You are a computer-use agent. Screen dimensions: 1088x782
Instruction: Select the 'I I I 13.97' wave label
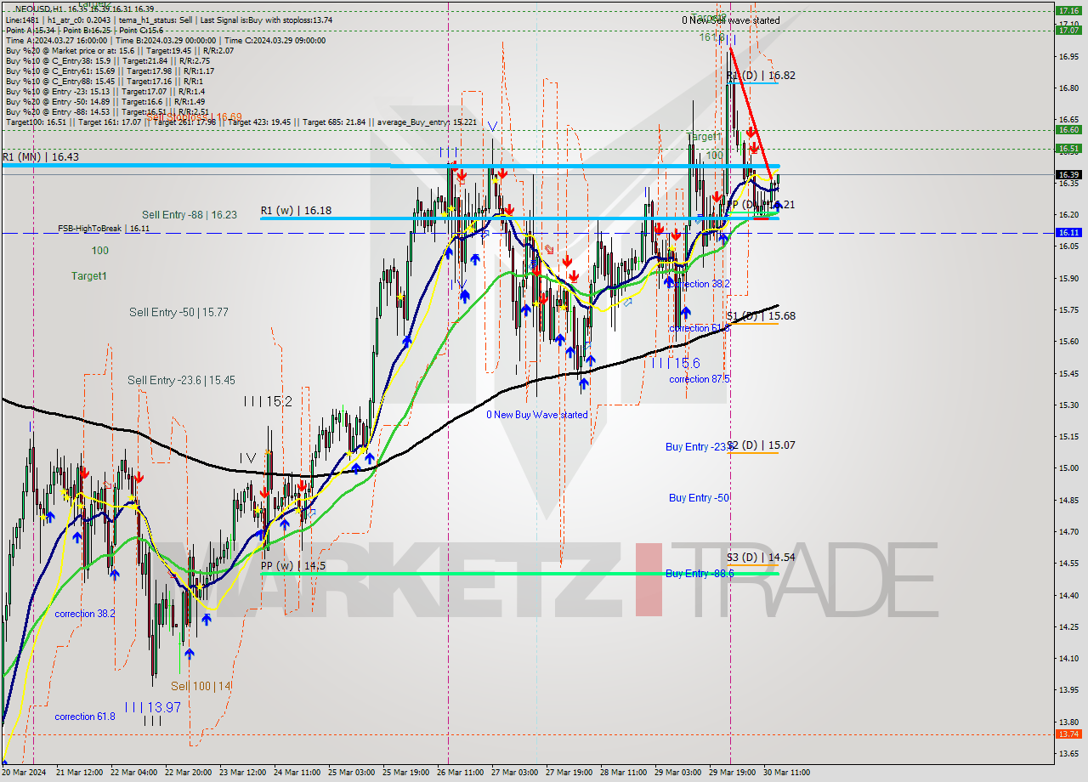click(152, 707)
